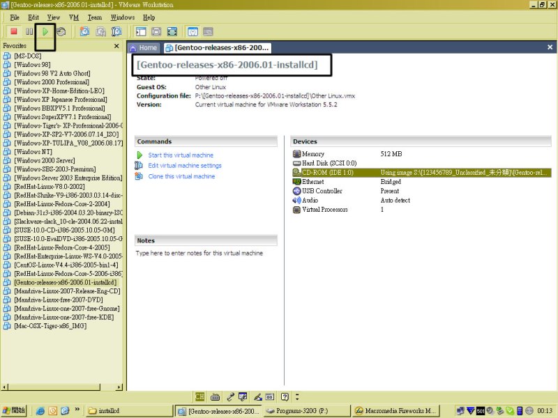Viewport: 558px width, 418px height.
Task: Click the Take Snapshot toolbar icon
Action: (x=84, y=31)
